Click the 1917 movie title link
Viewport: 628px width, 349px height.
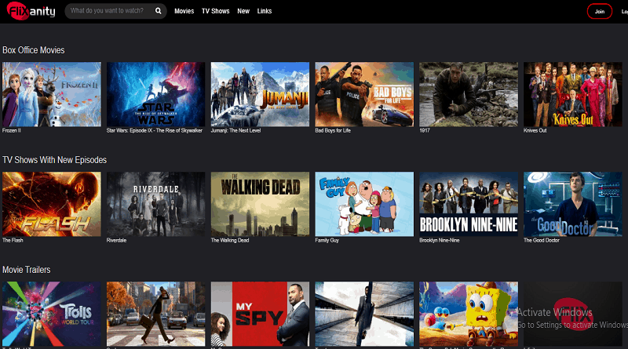tap(425, 130)
